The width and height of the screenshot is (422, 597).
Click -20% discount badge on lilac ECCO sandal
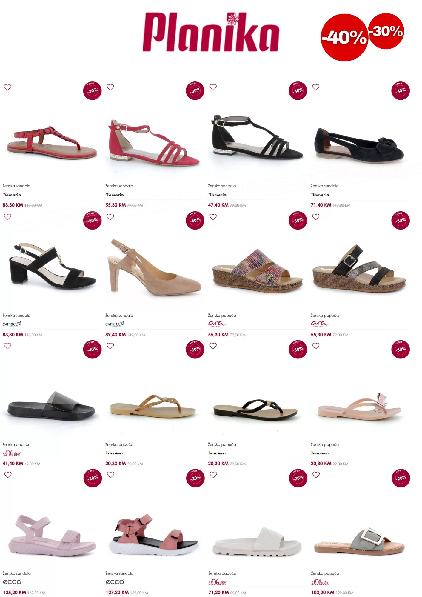(93, 478)
